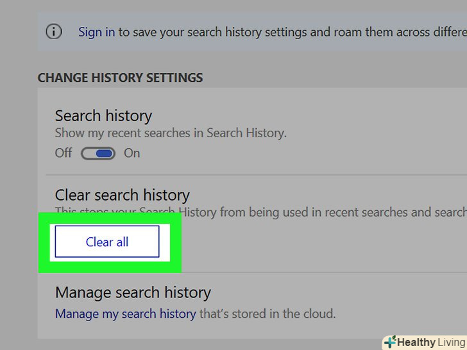Select the "Search history" setting title
The height and width of the screenshot is (350, 467).
[x=103, y=116]
